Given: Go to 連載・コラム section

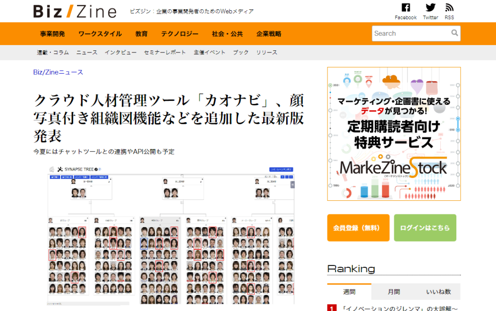Looking at the screenshot, I should 53,52.
